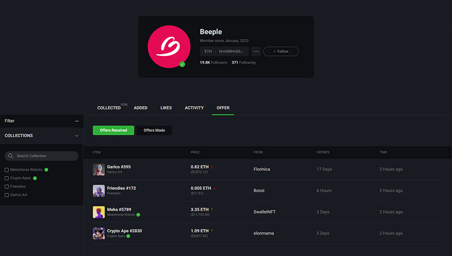Open SwalletNFT's profile link
This screenshot has height=256, width=452.
point(264,211)
